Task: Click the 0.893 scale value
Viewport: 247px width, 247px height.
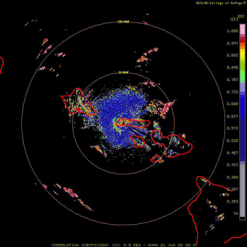Action: (x=232, y=55)
